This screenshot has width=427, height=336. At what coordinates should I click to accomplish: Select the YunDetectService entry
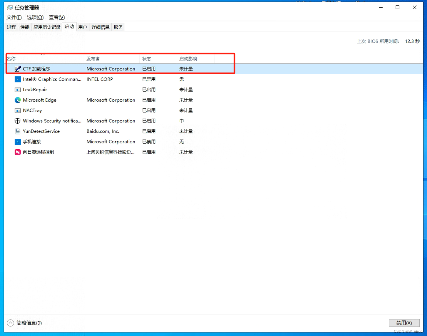41,131
